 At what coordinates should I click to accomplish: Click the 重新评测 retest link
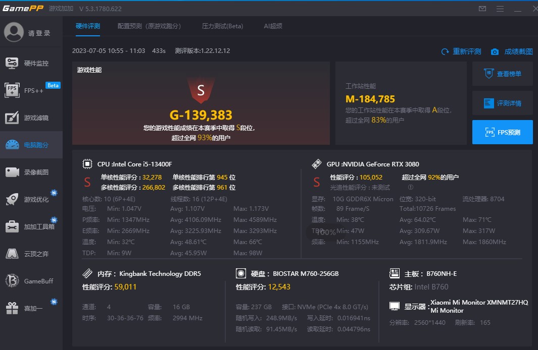point(461,51)
